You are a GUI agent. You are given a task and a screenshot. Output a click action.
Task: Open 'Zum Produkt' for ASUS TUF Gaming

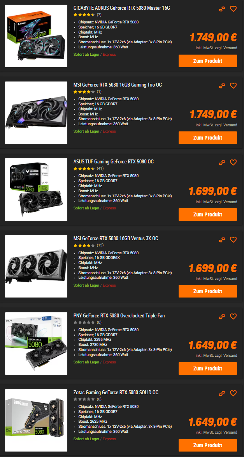tap(208, 214)
